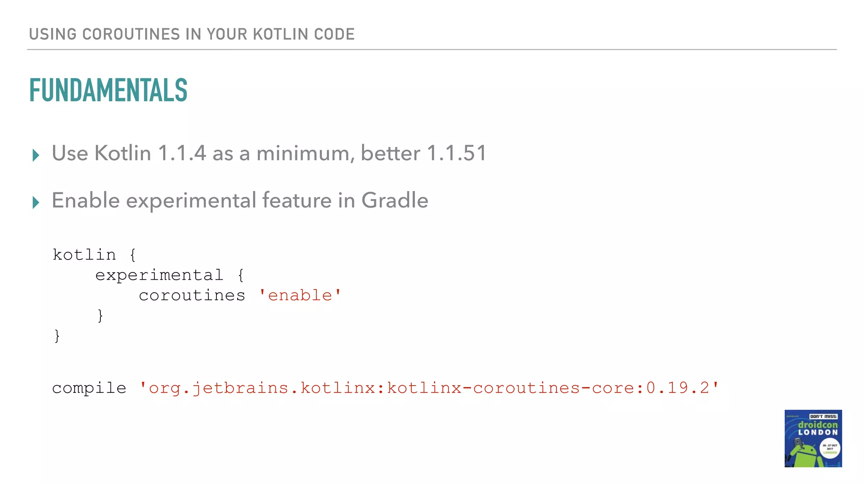Click the 'Use Kotlin 1.1.4 as a minimum' bullet
The width and height of the screenshot is (864, 486).
269,153
